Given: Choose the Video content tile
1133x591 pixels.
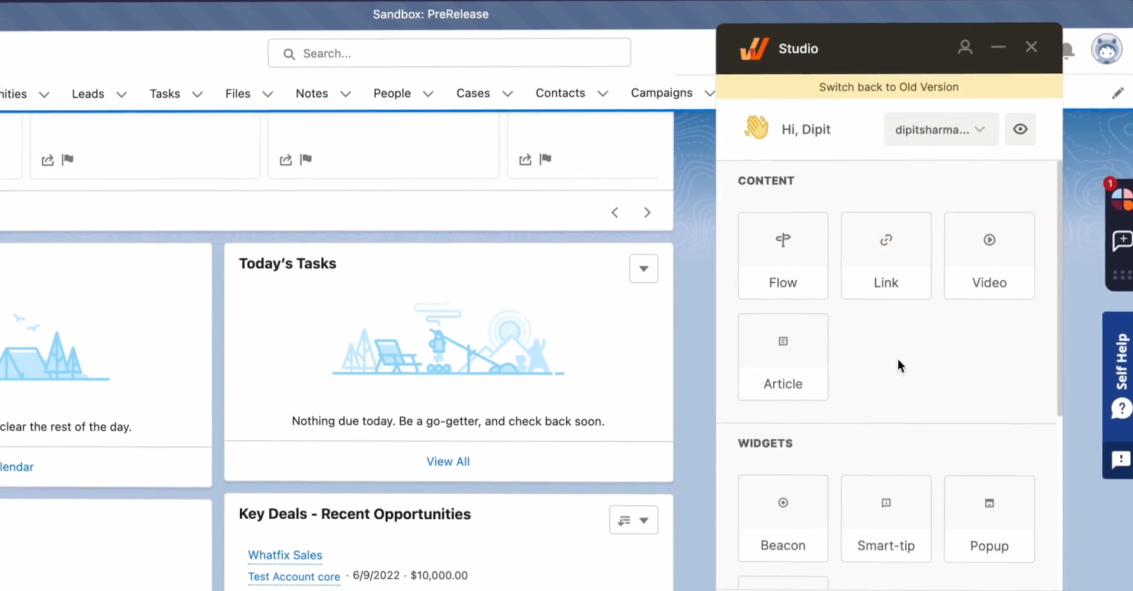Looking at the screenshot, I should pos(989,256).
